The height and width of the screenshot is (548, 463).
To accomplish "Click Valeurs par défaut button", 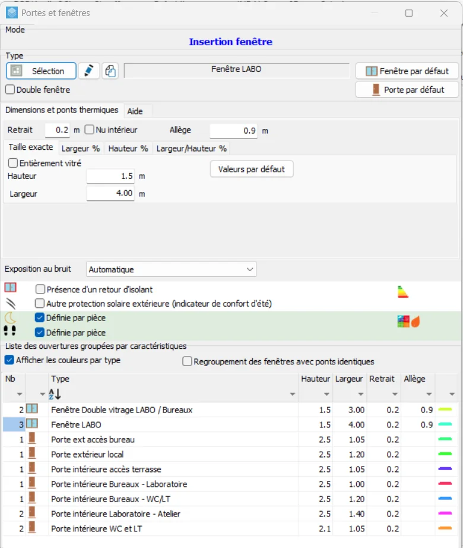I will pos(252,169).
